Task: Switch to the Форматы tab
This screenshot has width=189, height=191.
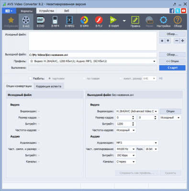Action: tap(26, 11)
